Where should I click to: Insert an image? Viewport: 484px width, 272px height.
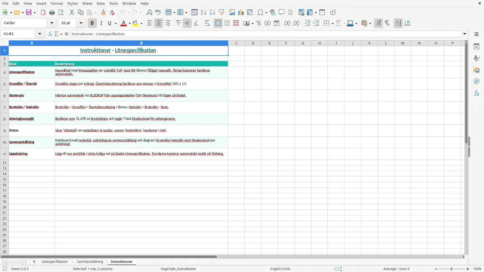(232, 12)
